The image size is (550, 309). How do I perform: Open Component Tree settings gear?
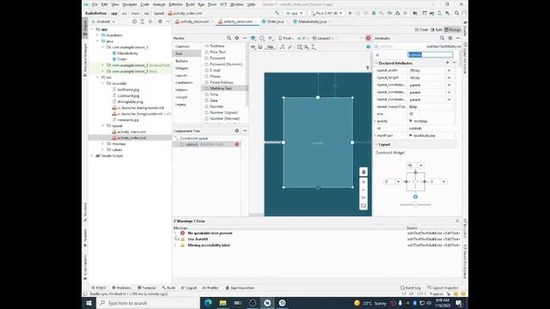click(x=237, y=130)
